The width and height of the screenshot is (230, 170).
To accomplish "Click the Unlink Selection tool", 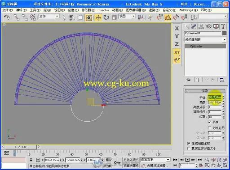I will click(24, 17).
